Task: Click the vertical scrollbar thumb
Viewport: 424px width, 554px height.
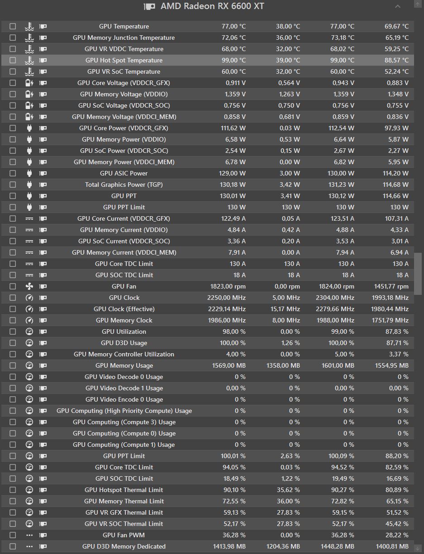Action: 418,275
